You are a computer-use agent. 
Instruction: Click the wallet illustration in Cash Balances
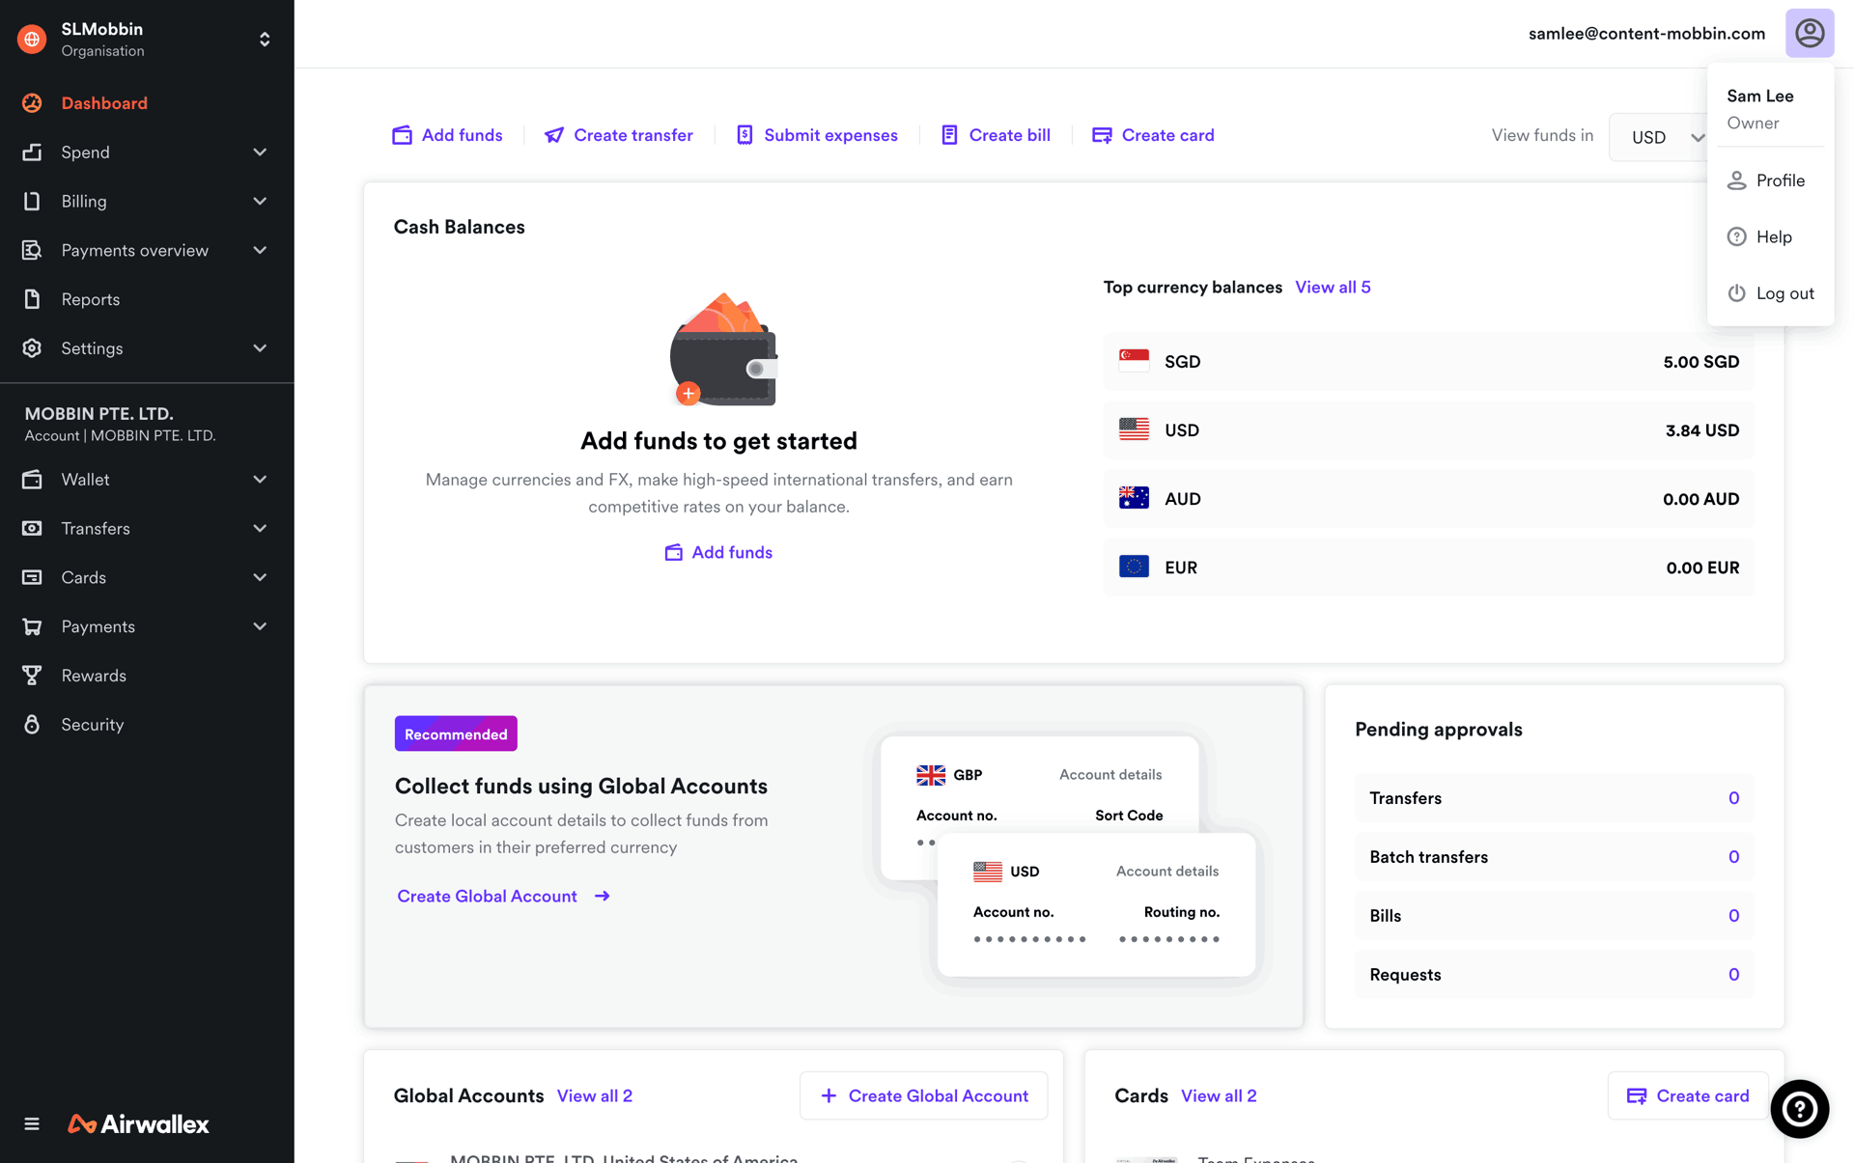pos(723,350)
